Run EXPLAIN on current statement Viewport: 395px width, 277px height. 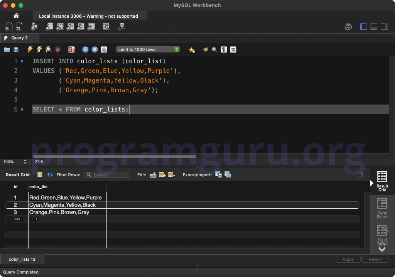coord(48,49)
